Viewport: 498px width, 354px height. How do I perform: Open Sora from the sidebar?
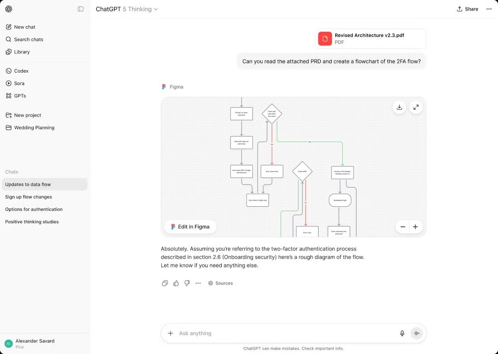point(19,83)
